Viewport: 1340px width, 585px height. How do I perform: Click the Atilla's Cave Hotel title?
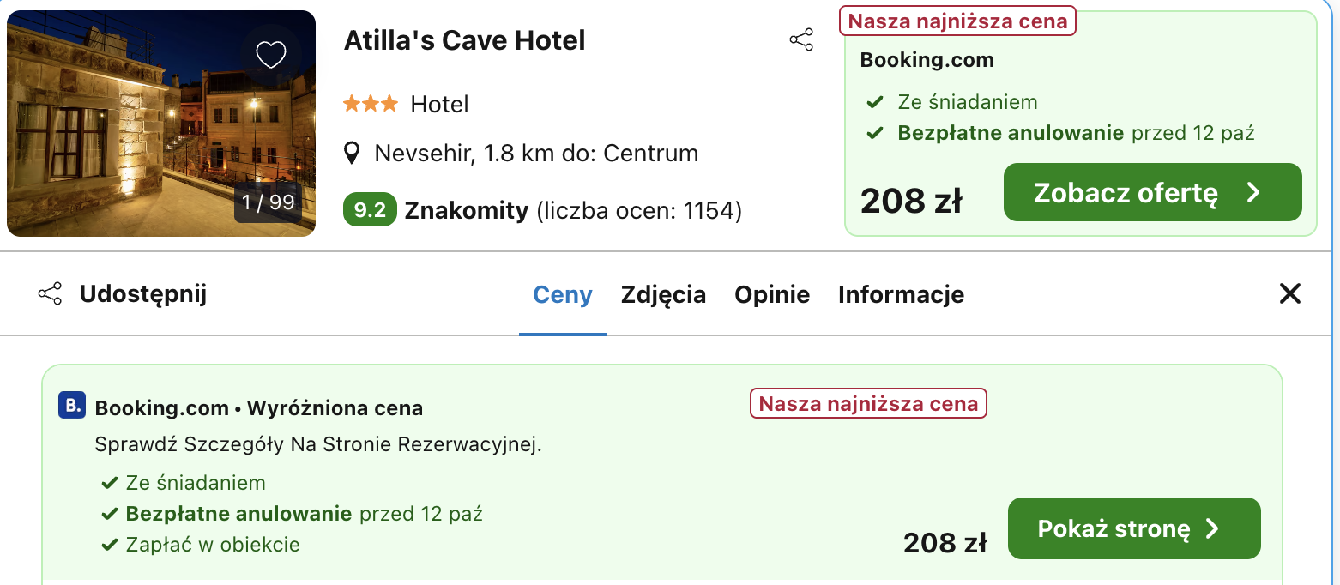(x=464, y=40)
